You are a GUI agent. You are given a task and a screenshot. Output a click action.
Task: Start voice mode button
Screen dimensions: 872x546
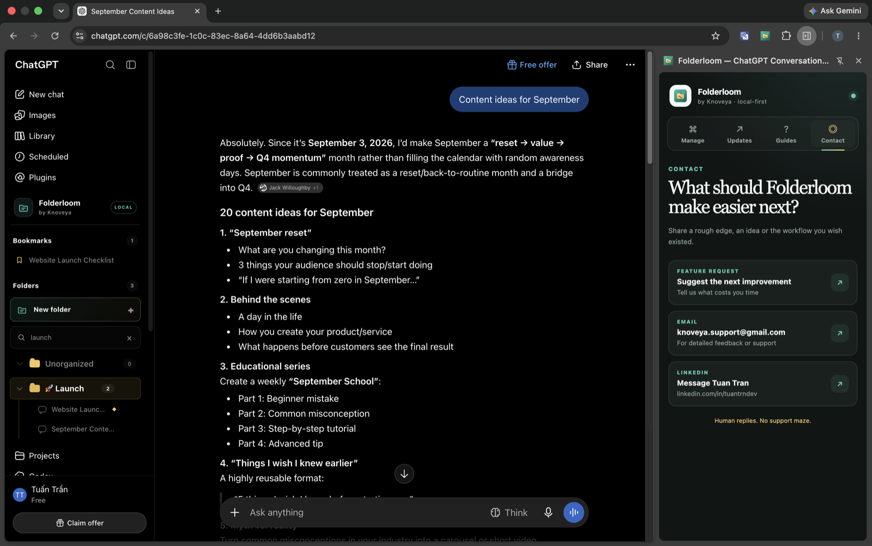(573, 512)
